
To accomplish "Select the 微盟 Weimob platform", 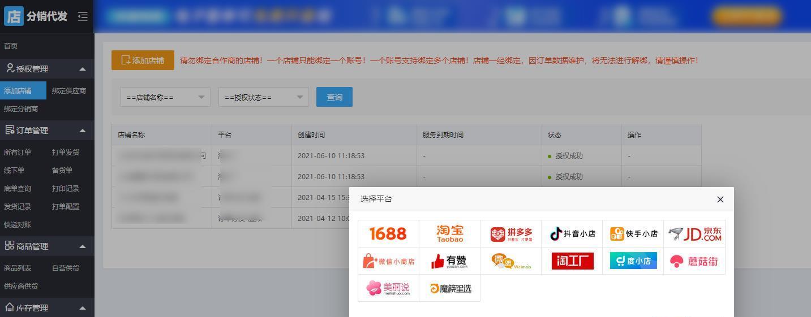I will 510,261.
